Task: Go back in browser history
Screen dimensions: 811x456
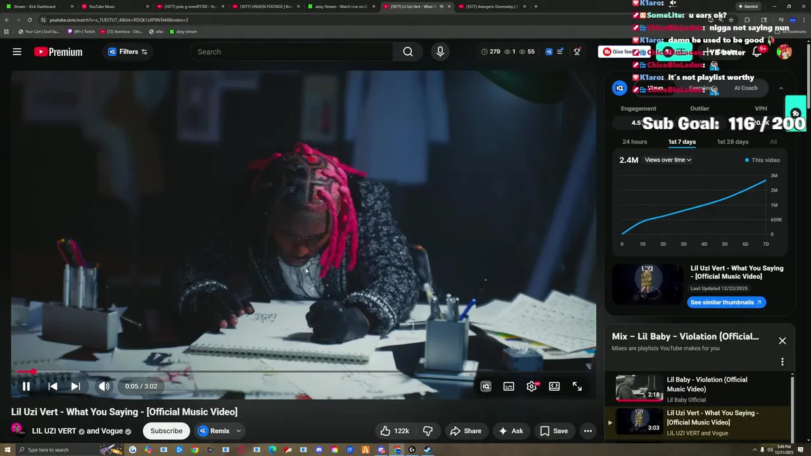Action: pyautogui.click(x=6, y=20)
